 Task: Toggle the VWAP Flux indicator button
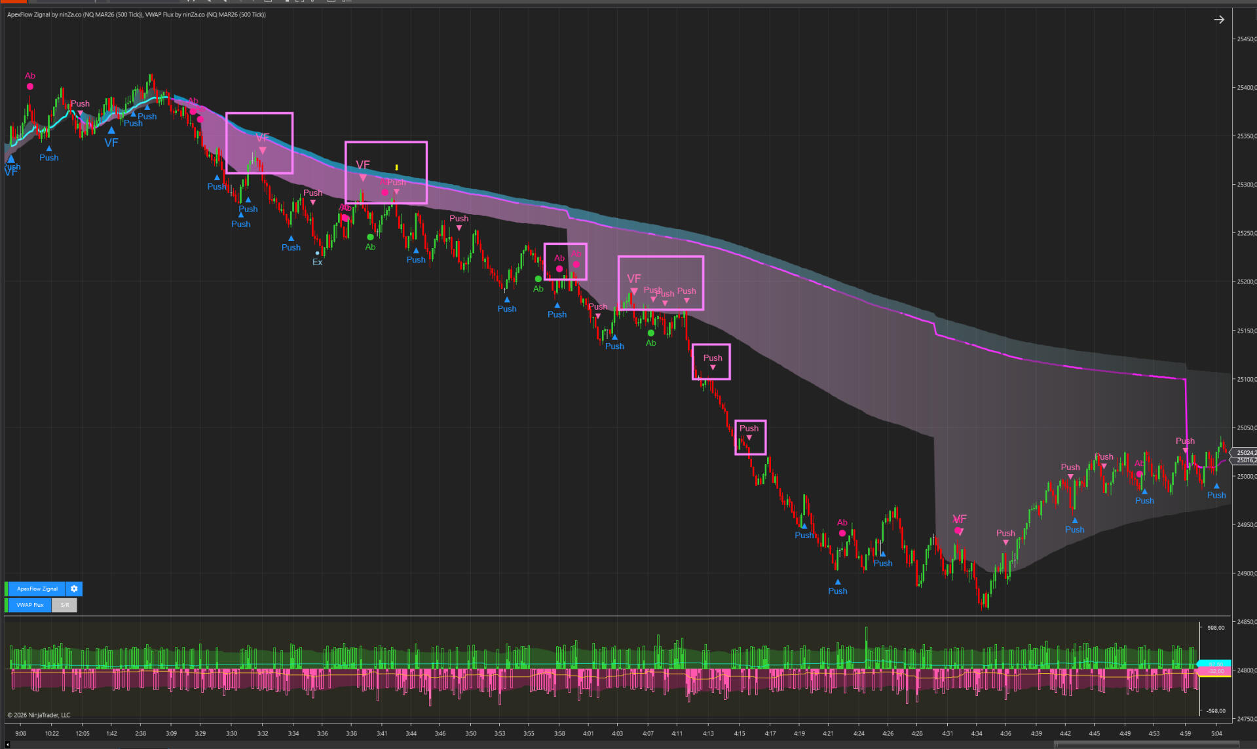pyautogui.click(x=29, y=605)
